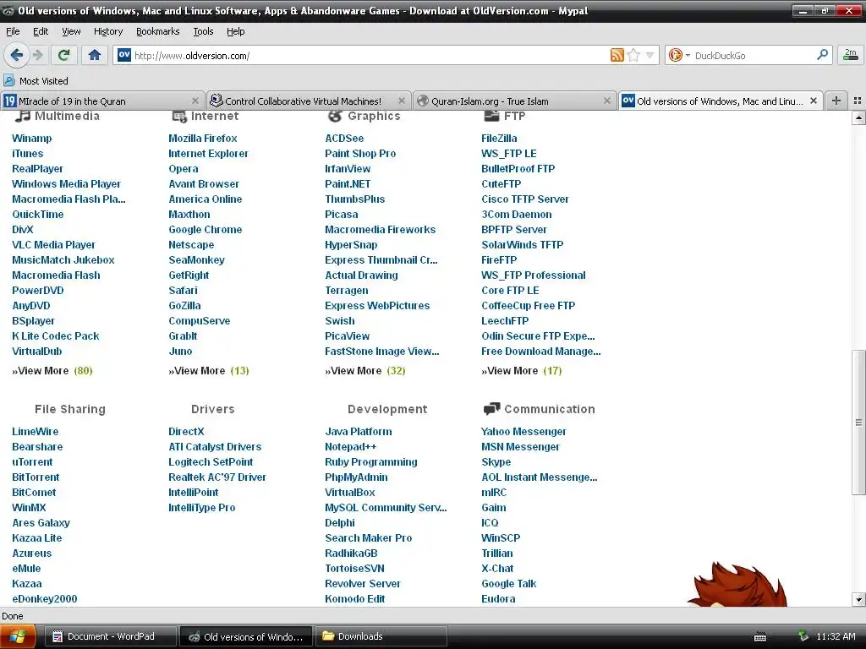Click the Internet category icon
866x649 pixels.
click(x=179, y=116)
